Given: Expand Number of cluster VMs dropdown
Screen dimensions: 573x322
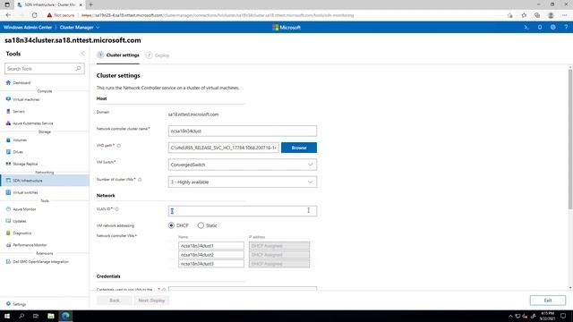Looking at the screenshot, I should pos(243,182).
